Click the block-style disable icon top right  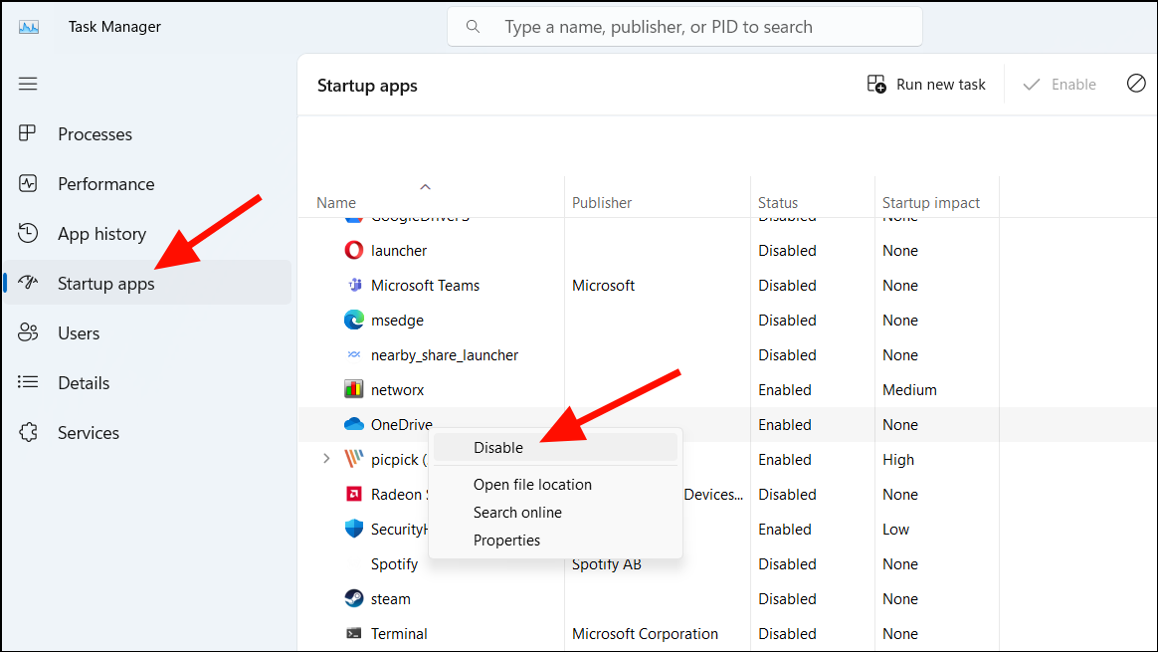click(1136, 84)
